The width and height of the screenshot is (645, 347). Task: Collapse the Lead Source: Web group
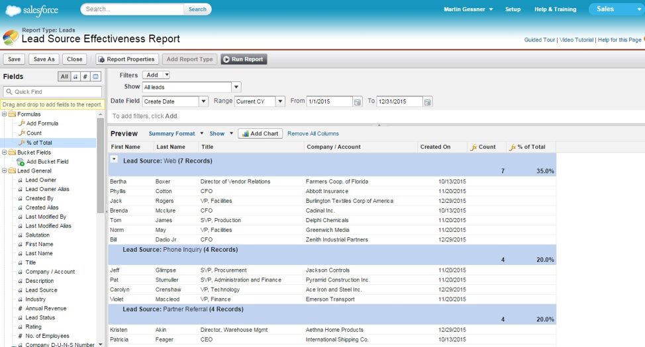click(x=115, y=159)
